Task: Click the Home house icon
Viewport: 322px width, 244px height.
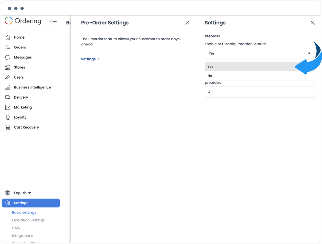Action: (x=8, y=37)
